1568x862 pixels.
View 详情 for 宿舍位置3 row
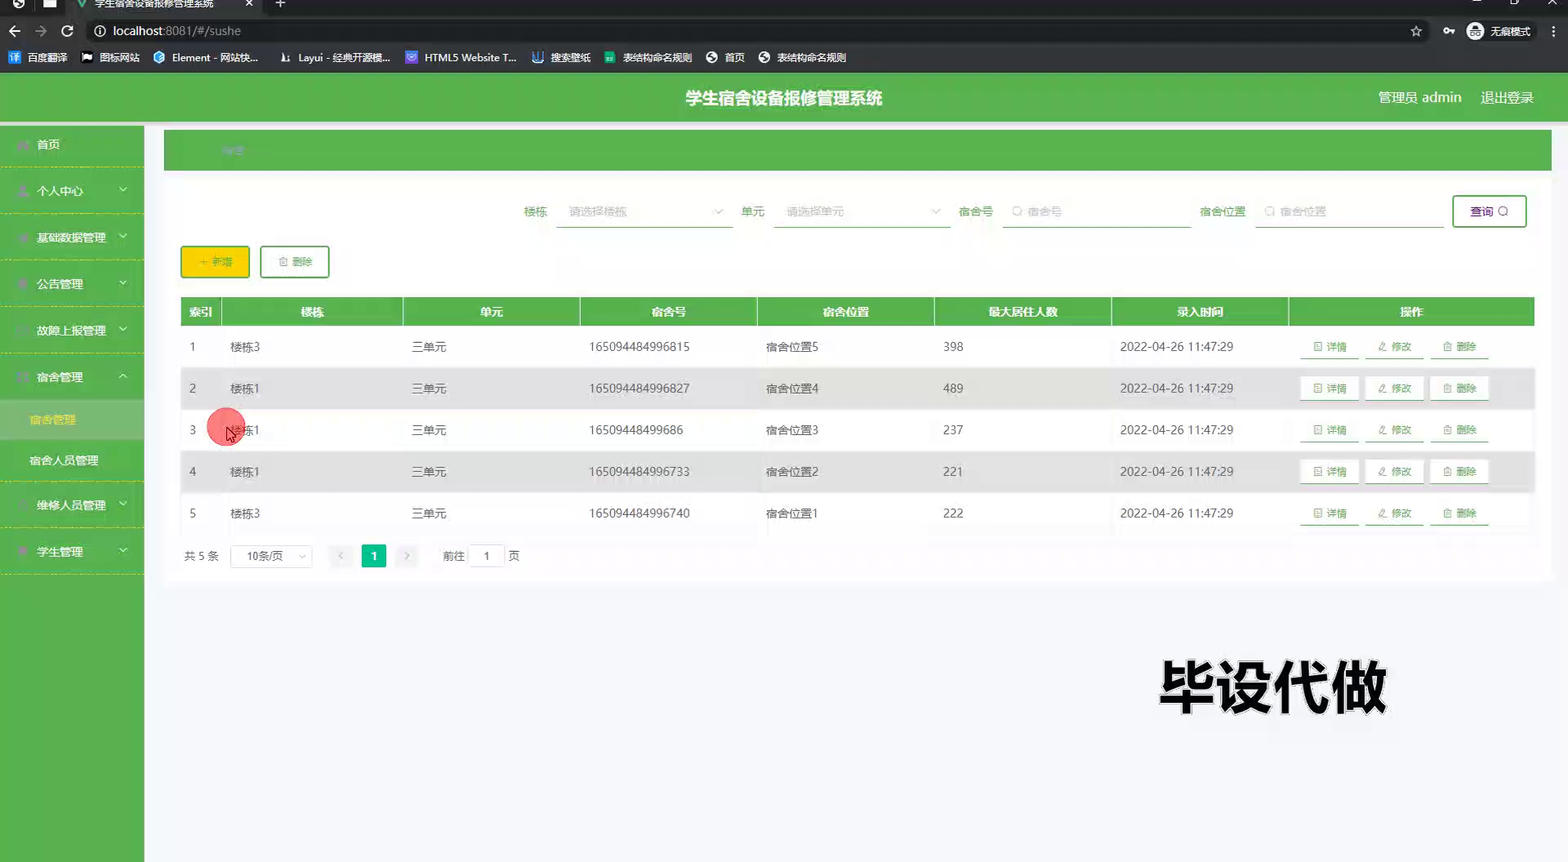(x=1330, y=430)
